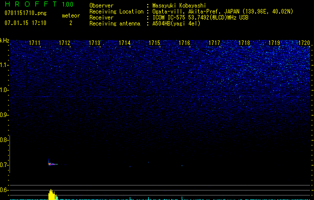
Task: Click the 1.1 kHz axis label
Action: point(4,65)
